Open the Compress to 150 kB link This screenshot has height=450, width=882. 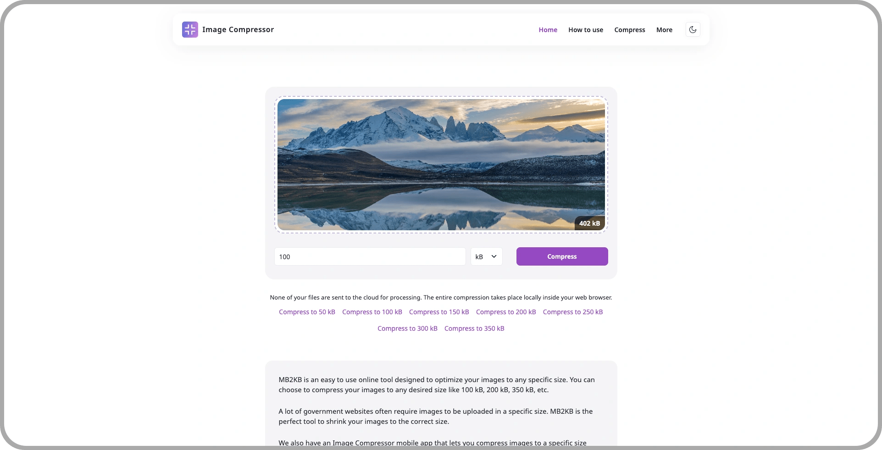coord(439,312)
